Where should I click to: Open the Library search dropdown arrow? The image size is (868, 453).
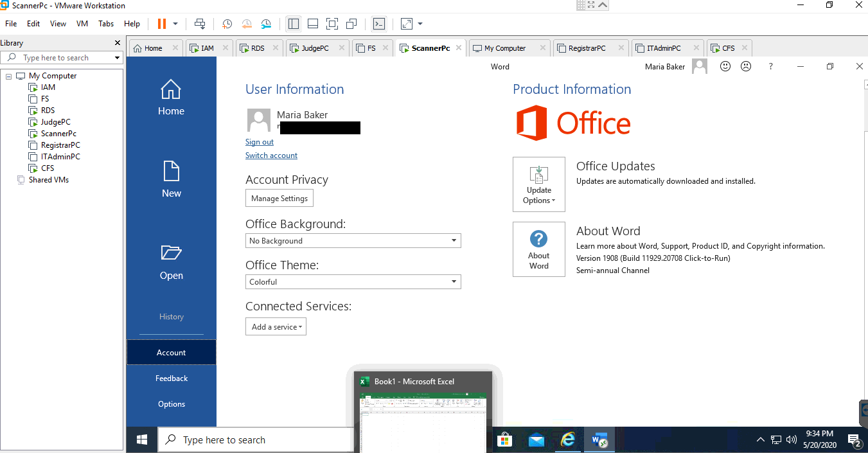tap(117, 58)
